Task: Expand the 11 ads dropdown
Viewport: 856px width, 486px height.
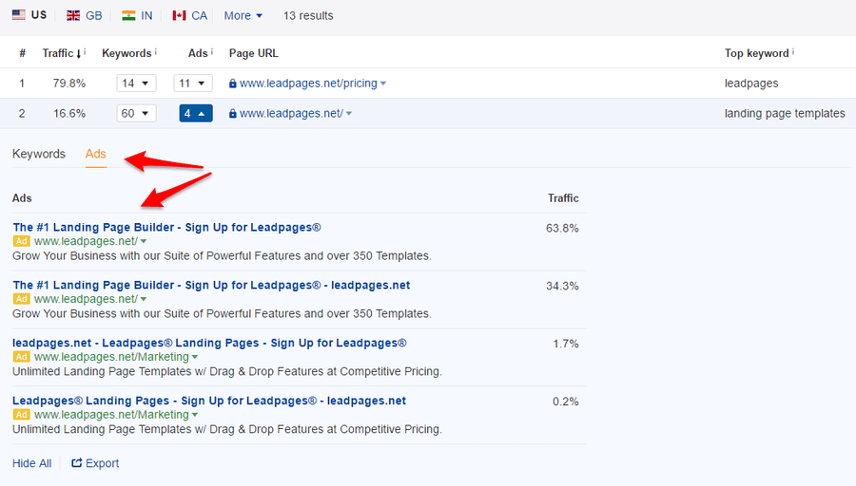Action: tap(193, 84)
